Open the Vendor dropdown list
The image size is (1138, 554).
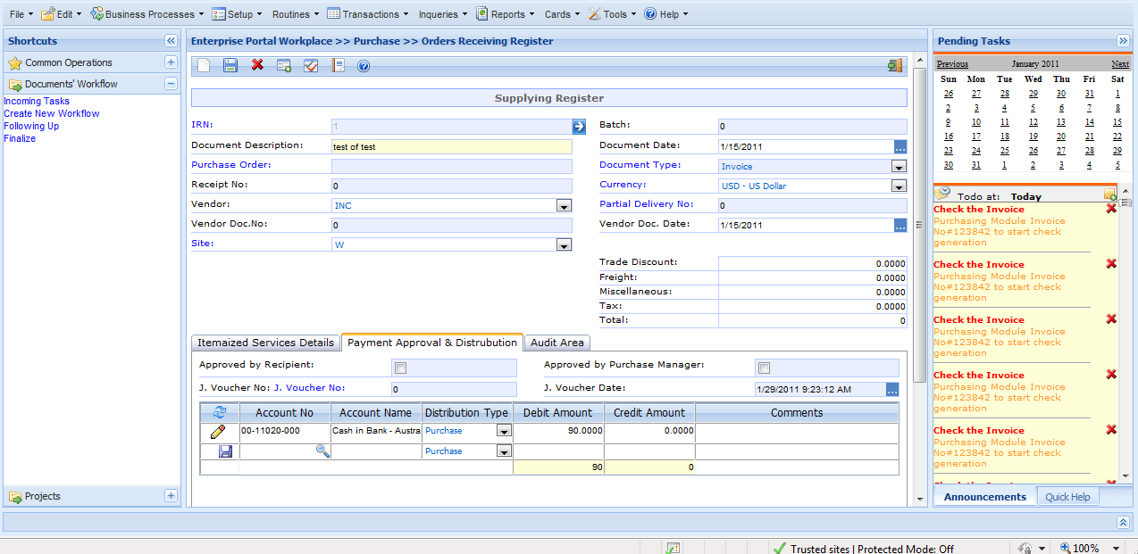coord(564,206)
